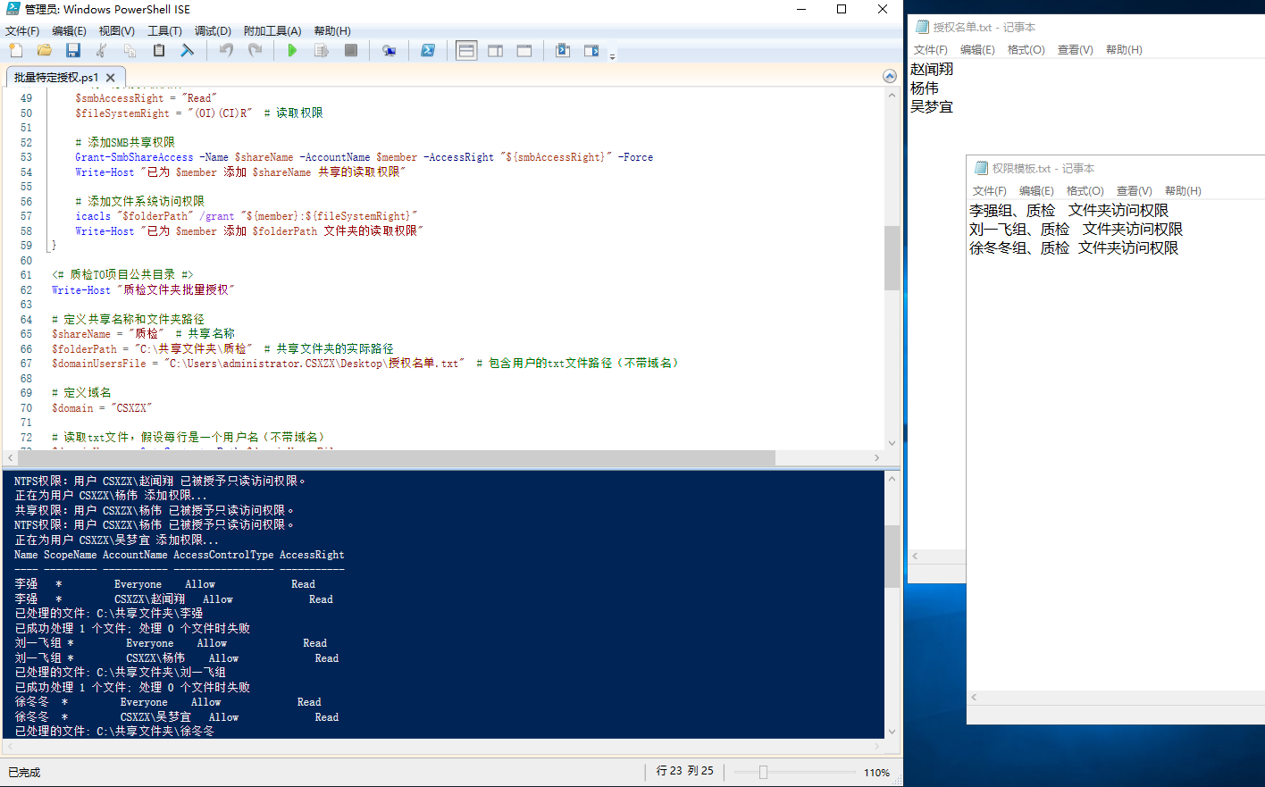Click the console pane scroll-up arrow
Screen dimensions: 1265x787
tap(892, 478)
